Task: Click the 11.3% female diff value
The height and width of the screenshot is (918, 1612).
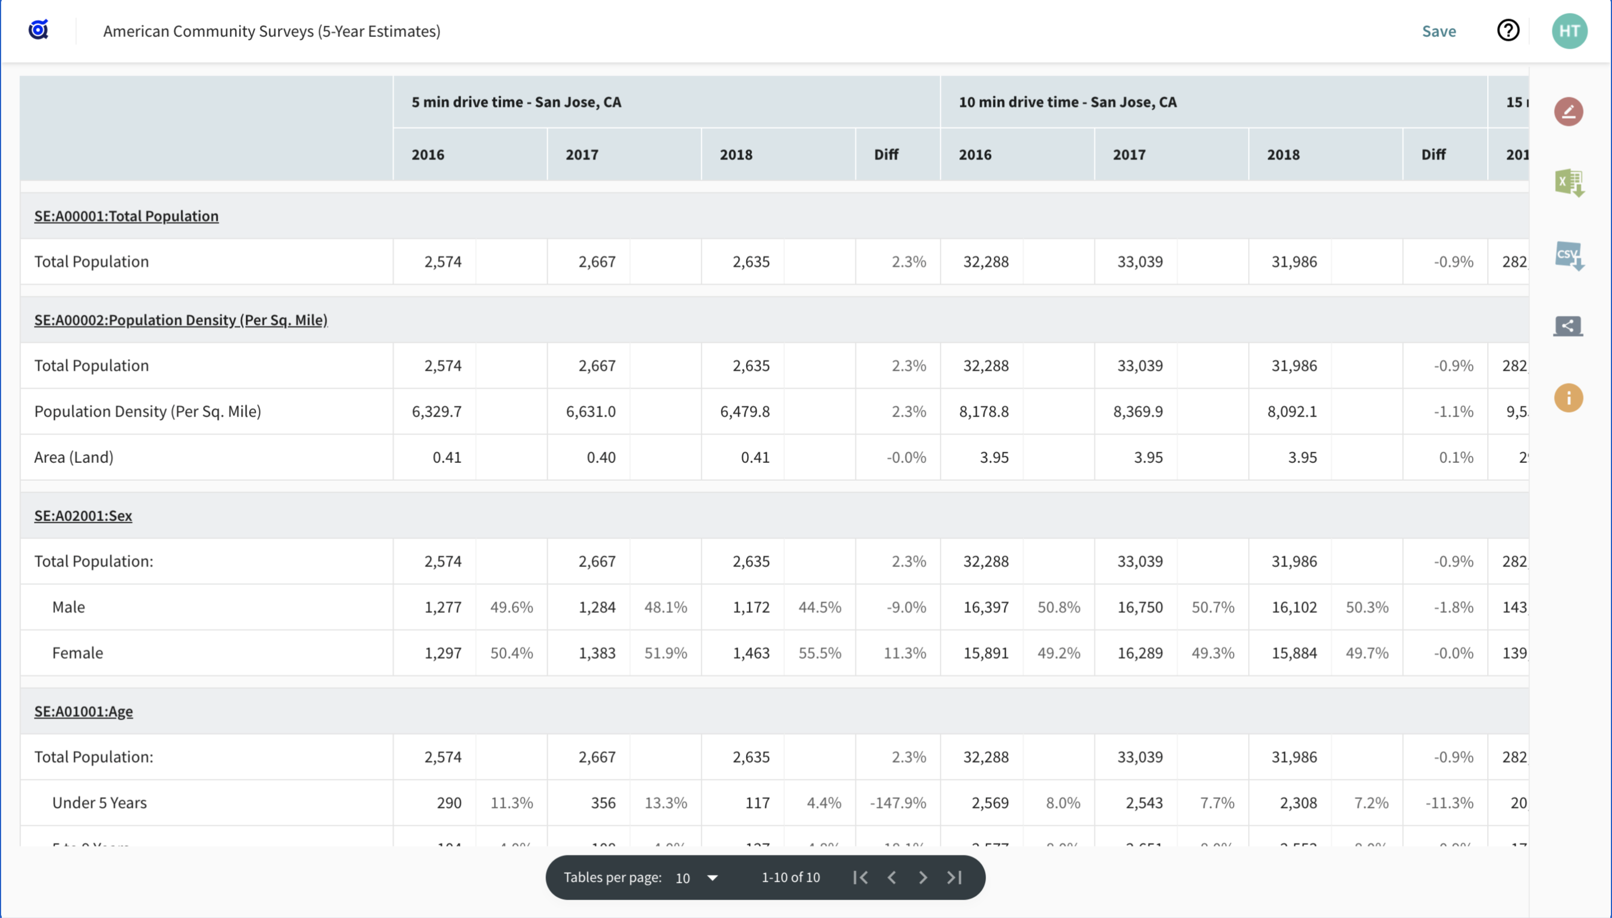Action: tap(905, 653)
